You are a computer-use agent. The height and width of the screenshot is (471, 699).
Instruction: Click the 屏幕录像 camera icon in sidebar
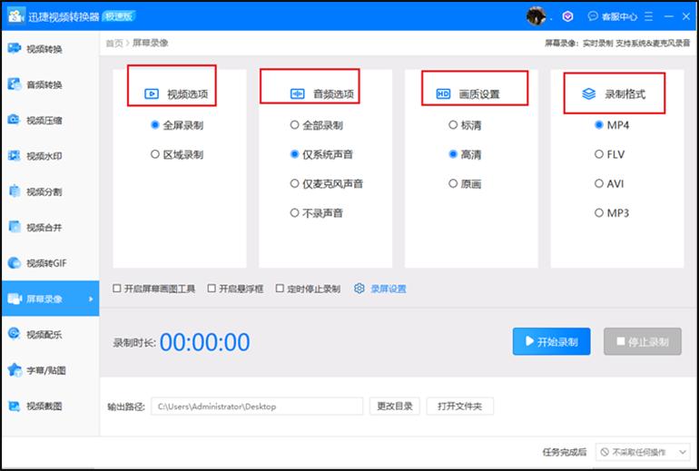click(x=15, y=299)
